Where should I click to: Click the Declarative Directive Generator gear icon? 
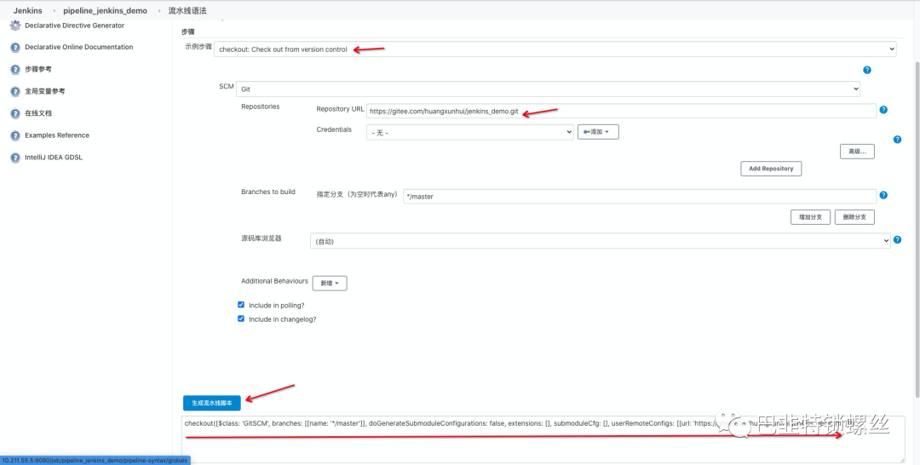click(14, 26)
